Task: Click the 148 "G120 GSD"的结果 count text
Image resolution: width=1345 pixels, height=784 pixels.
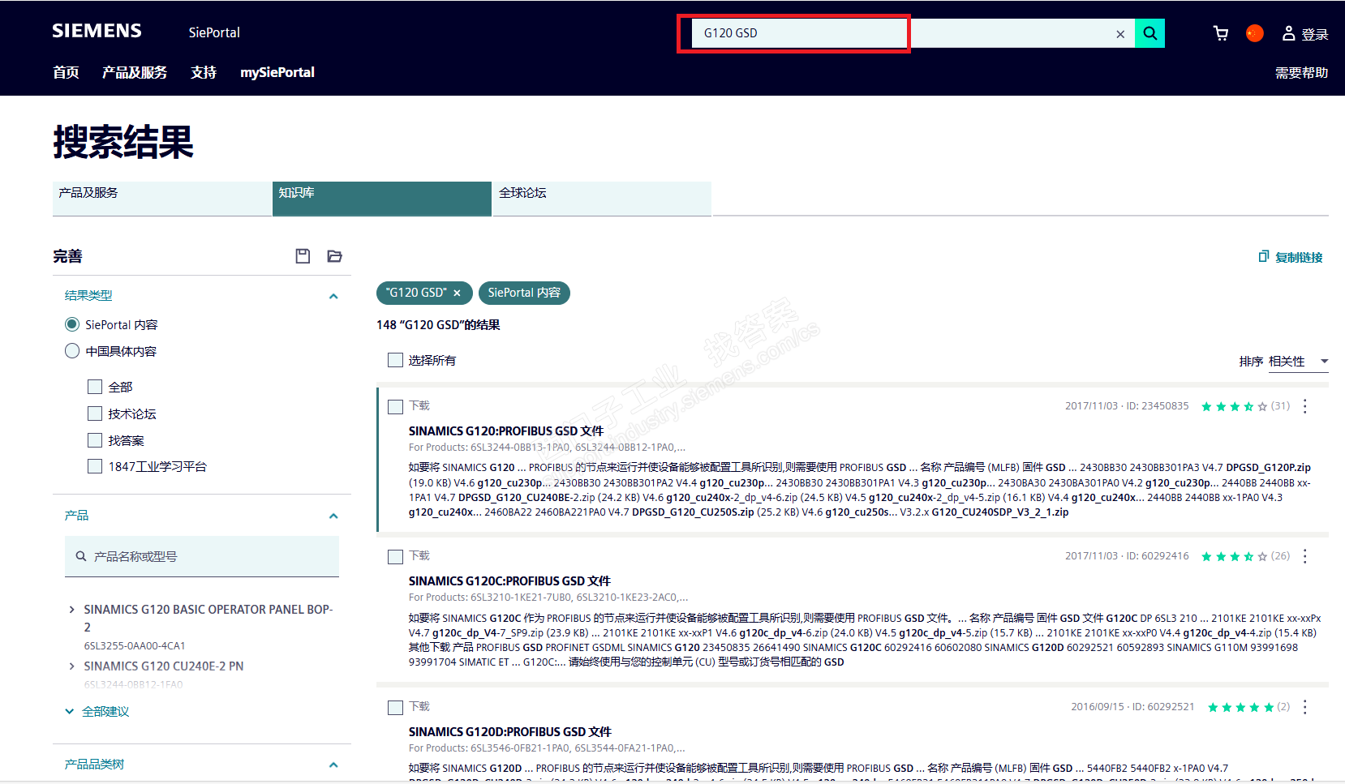Action: 438,325
